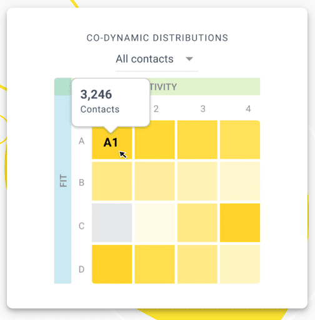Select the C3 cell in row C
This screenshot has height=320, width=315.
click(197, 222)
